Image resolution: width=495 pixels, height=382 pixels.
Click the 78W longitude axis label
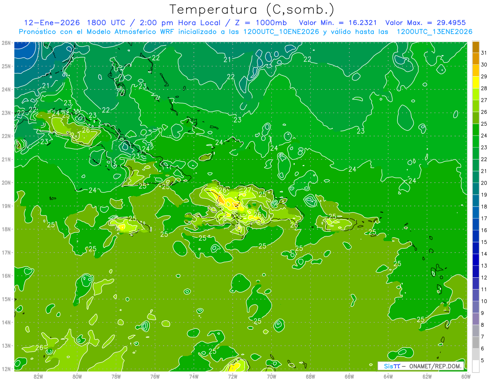click(116, 376)
